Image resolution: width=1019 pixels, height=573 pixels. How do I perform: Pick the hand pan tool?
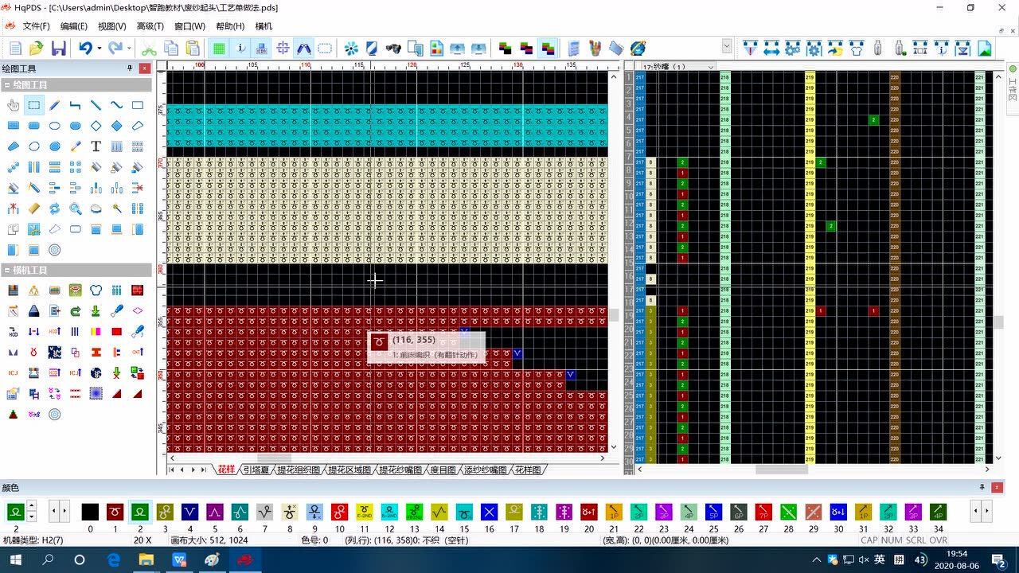14,105
